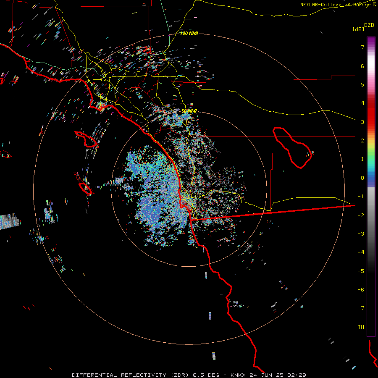Image resolution: width=378 pixels, height=378 pixels.
Task: Click the -4 dB value on color scale
Action: (361, 252)
